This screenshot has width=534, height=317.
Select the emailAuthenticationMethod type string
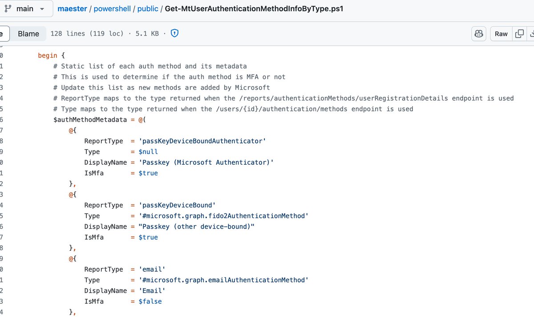point(223,280)
